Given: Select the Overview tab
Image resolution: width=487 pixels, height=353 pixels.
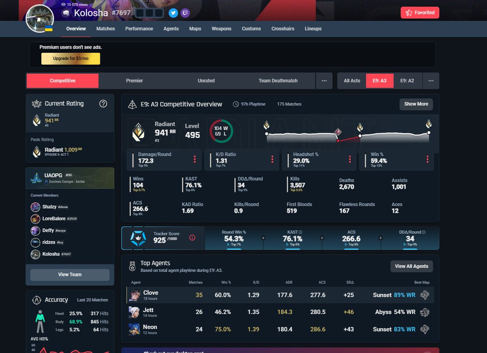Looking at the screenshot, I should point(76,29).
